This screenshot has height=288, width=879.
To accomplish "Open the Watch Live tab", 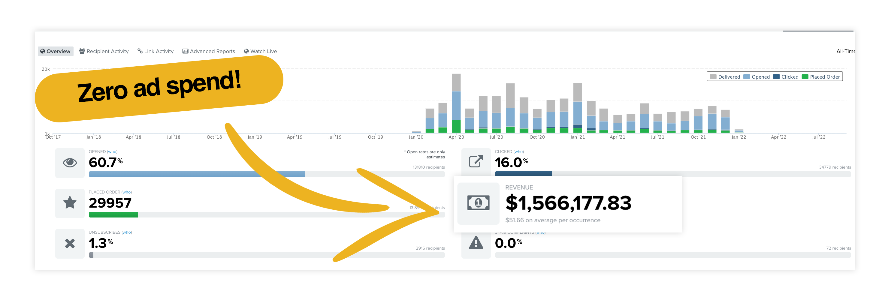I will click(x=260, y=51).
